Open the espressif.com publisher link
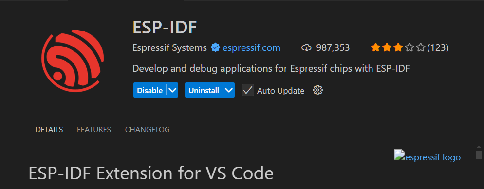Screen dimensions: 484x189 pyautogui.click(x=251, y=47)
